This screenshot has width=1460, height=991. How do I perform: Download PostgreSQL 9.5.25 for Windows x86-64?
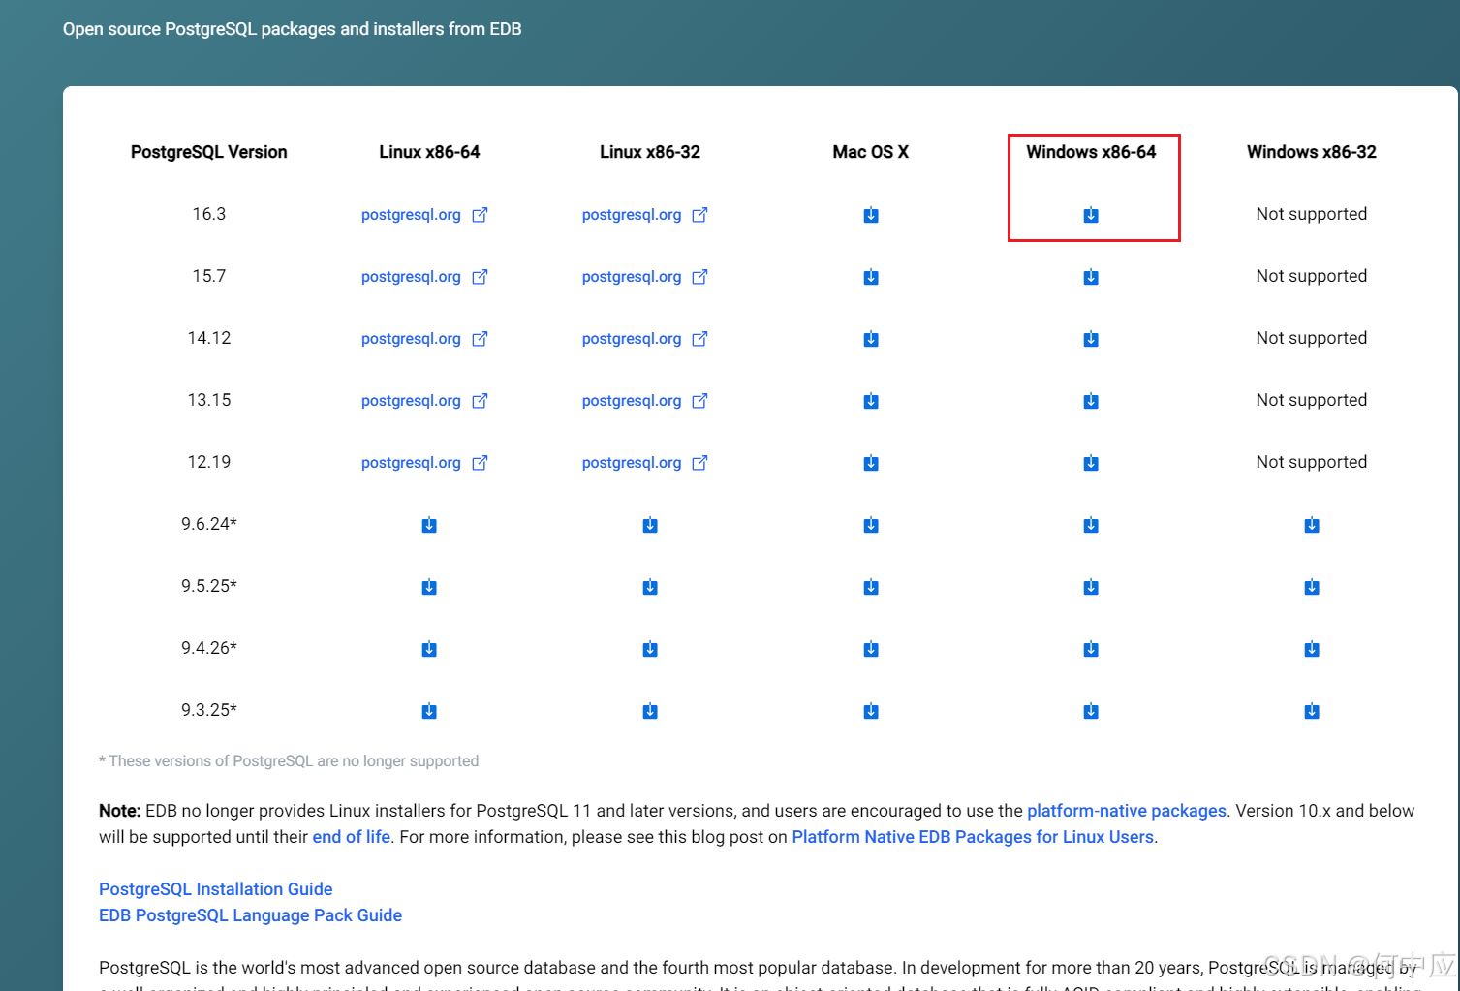tap(1091, 587)
